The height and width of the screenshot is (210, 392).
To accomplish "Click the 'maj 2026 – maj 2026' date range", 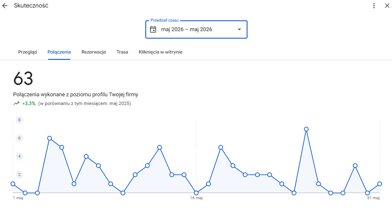I will pos(186,29).
